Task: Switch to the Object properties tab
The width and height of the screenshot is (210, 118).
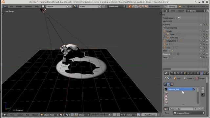Action: (x=185, y=73)
